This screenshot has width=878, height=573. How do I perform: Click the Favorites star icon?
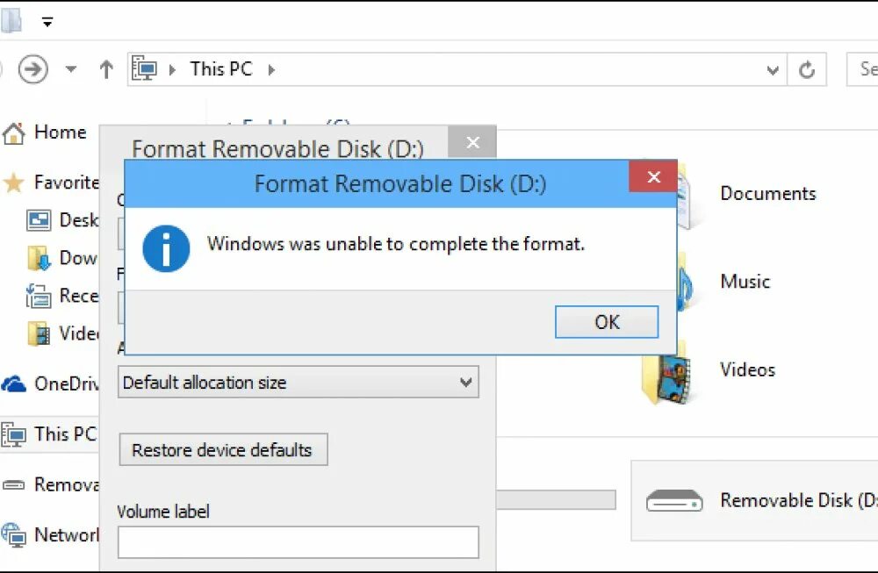(14, 183)
